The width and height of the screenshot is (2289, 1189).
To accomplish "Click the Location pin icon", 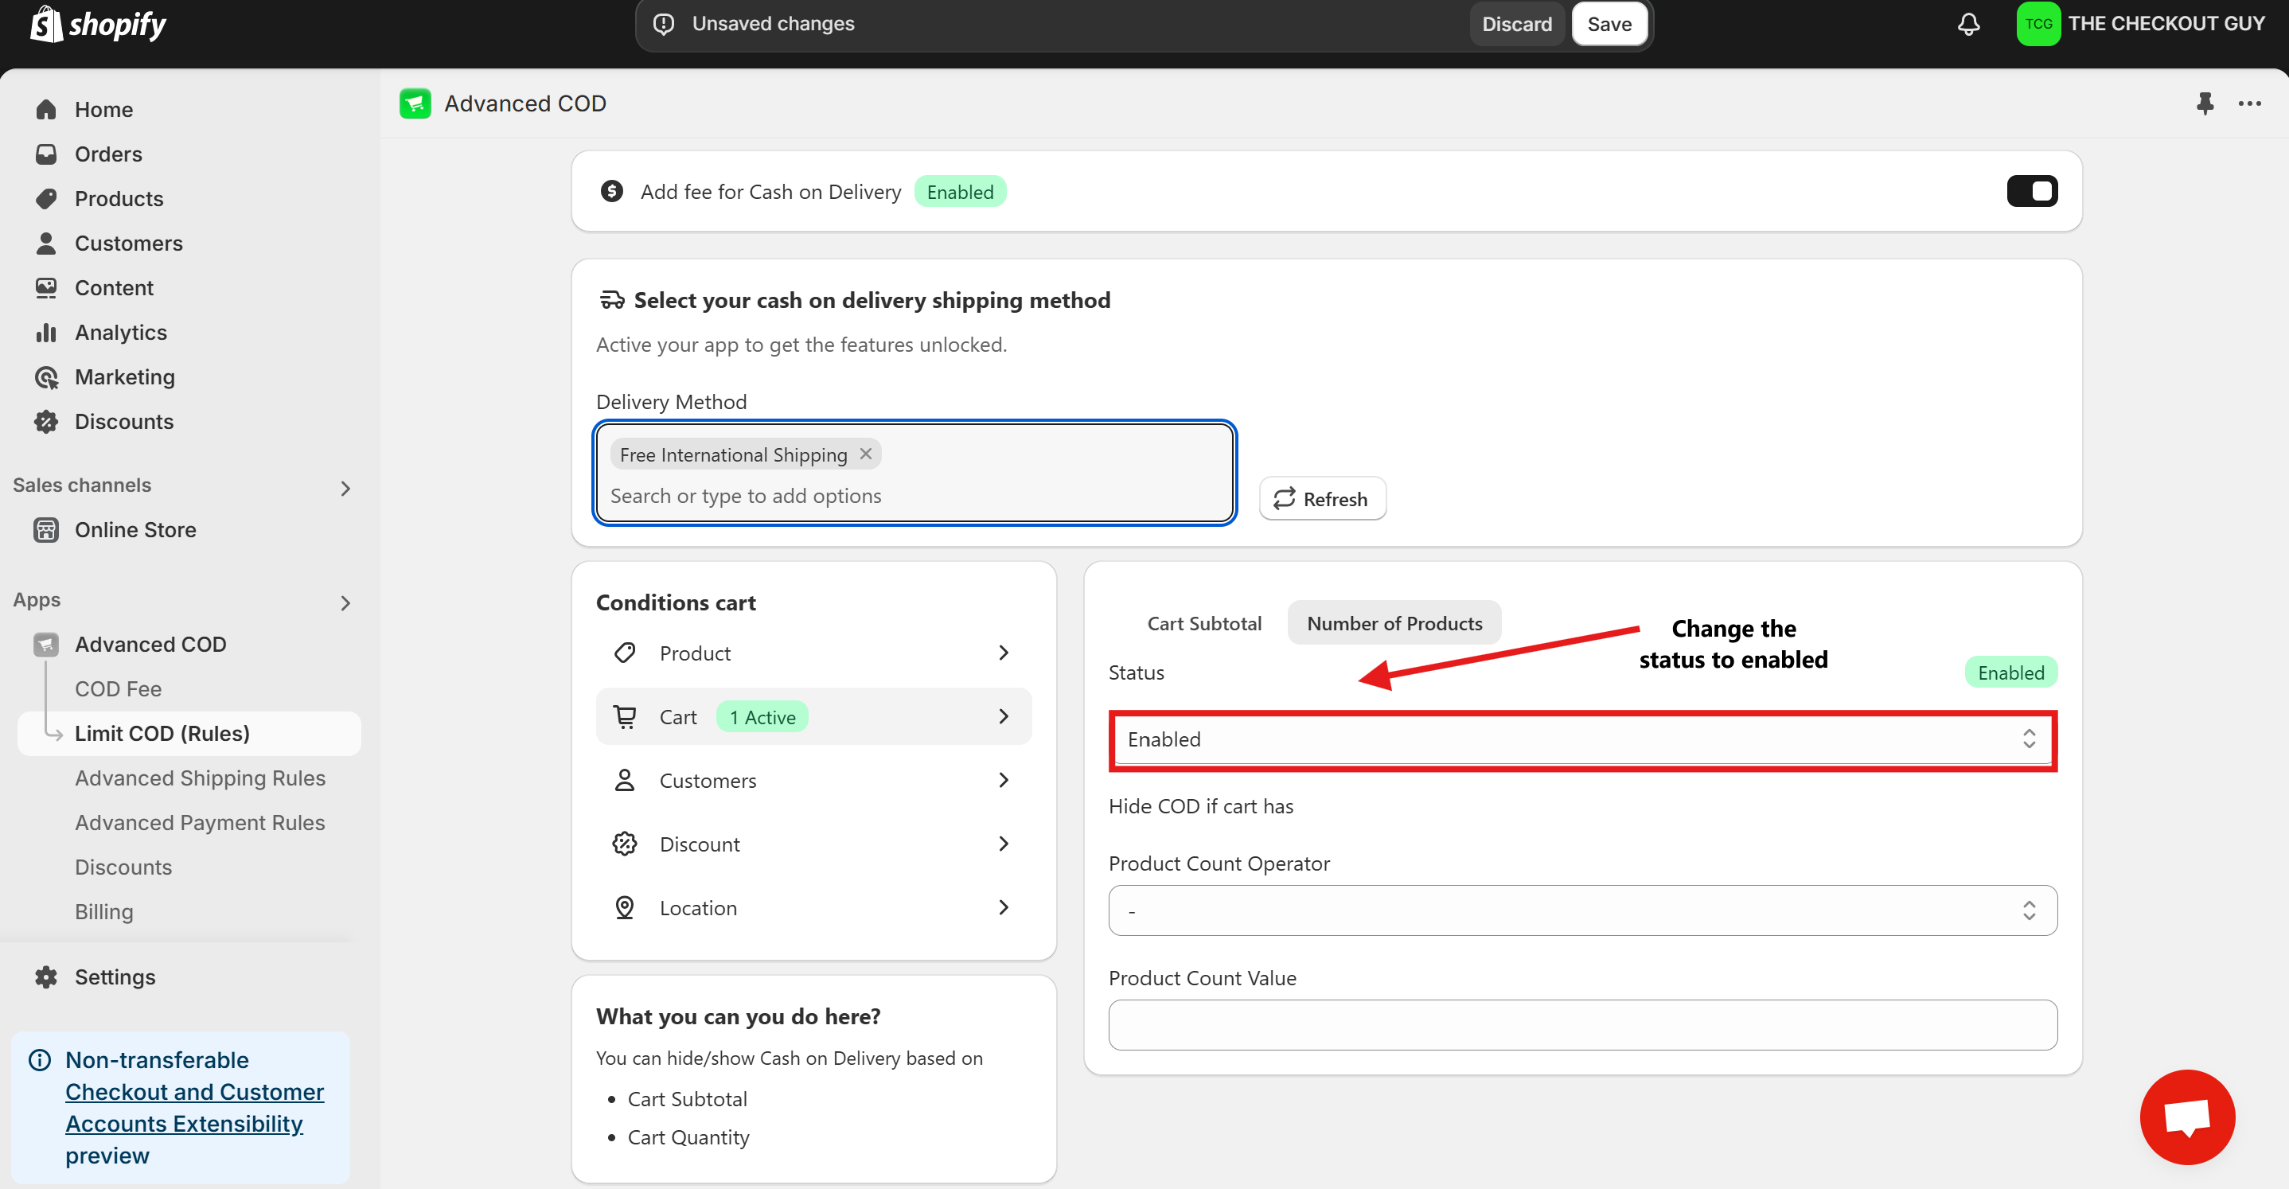I will 625,907.
